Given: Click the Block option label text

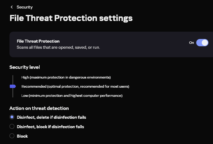Looking at the screenshot, I should [x=22, y=136].
